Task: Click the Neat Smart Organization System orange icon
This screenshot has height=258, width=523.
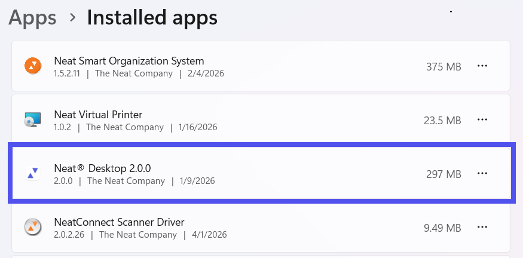Action: coord(33,66)
